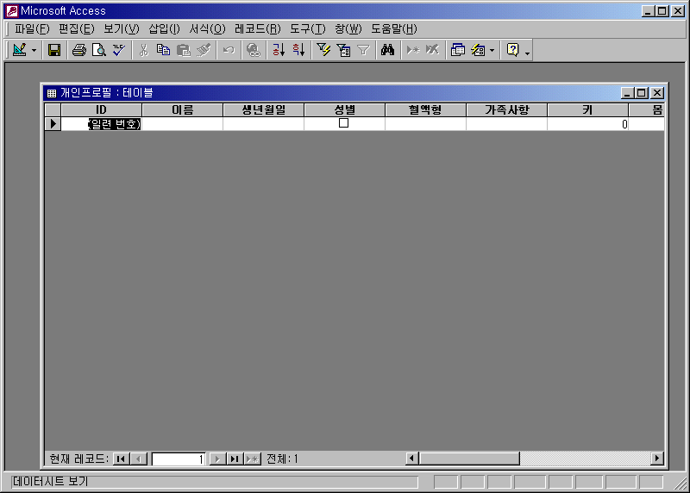The width and height of the screenshot is (690, 493).
Task: Select the 생년월일 column header
Action: coord(264,110)
